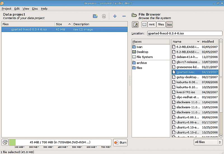Click the Location text field
Screen dimensions: 224x154
pyautogui.click(x=185, y=33)
